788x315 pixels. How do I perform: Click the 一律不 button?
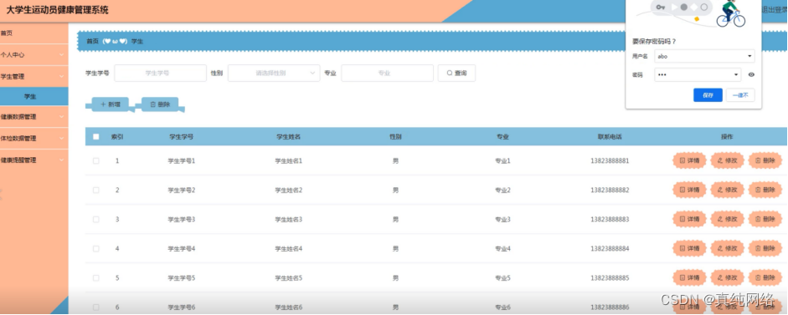[740, 95]
